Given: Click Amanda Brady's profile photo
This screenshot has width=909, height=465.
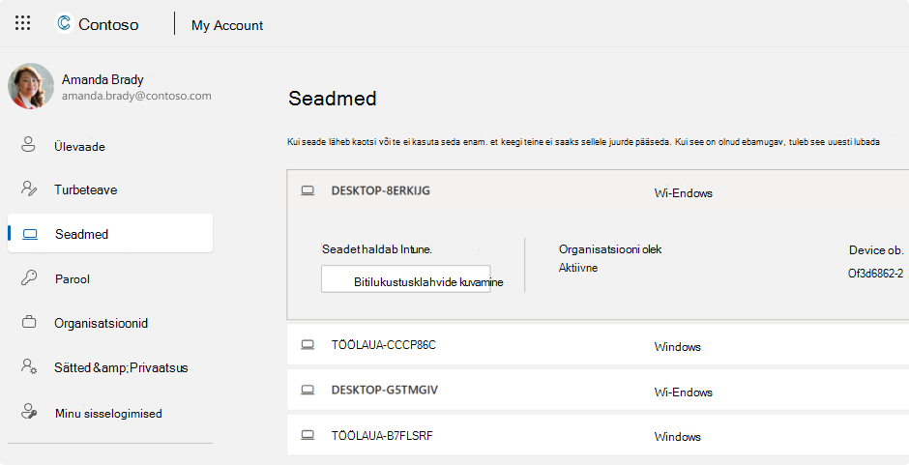Looking at the screenshot, I should tap(31, 86).
